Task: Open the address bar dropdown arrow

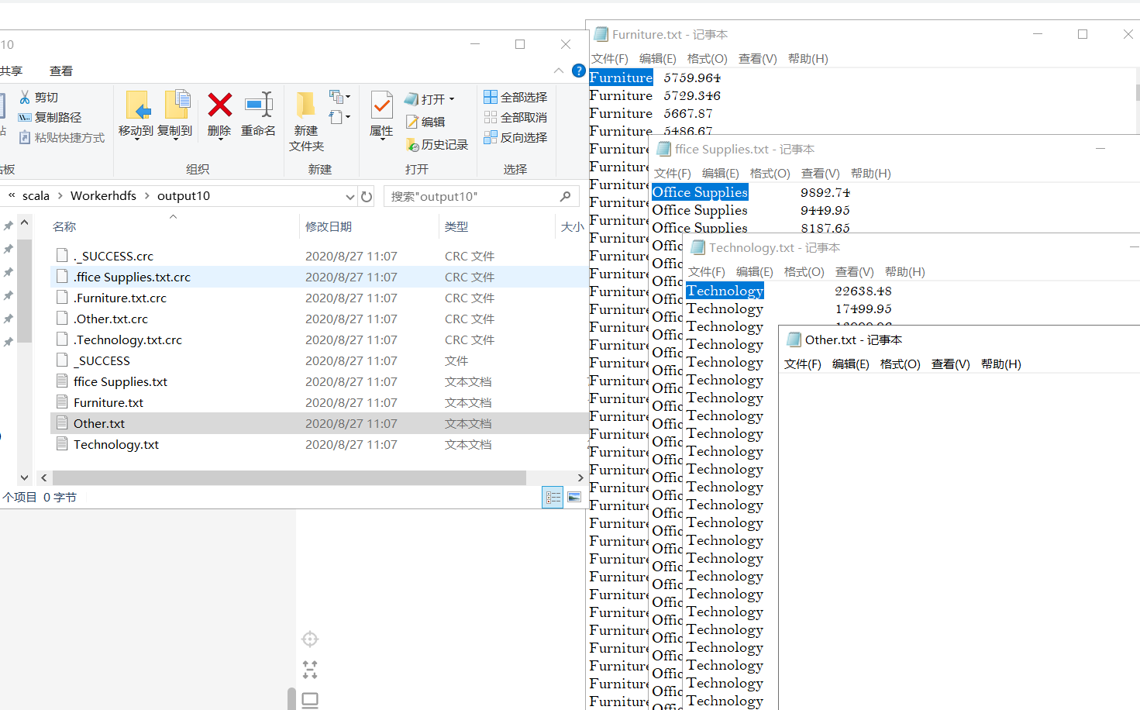Action: pyautogui.click(x=350, y=196)
